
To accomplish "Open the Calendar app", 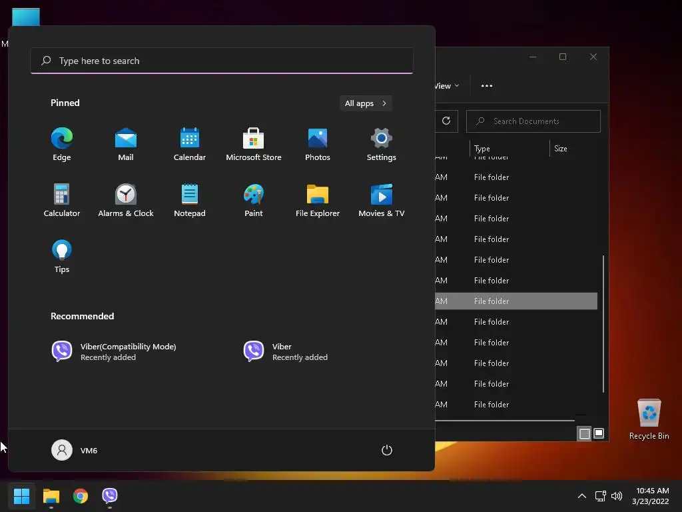I will (190, 144).
